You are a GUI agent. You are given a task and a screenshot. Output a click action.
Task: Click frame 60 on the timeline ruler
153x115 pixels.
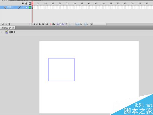click(x=118, y=3)
